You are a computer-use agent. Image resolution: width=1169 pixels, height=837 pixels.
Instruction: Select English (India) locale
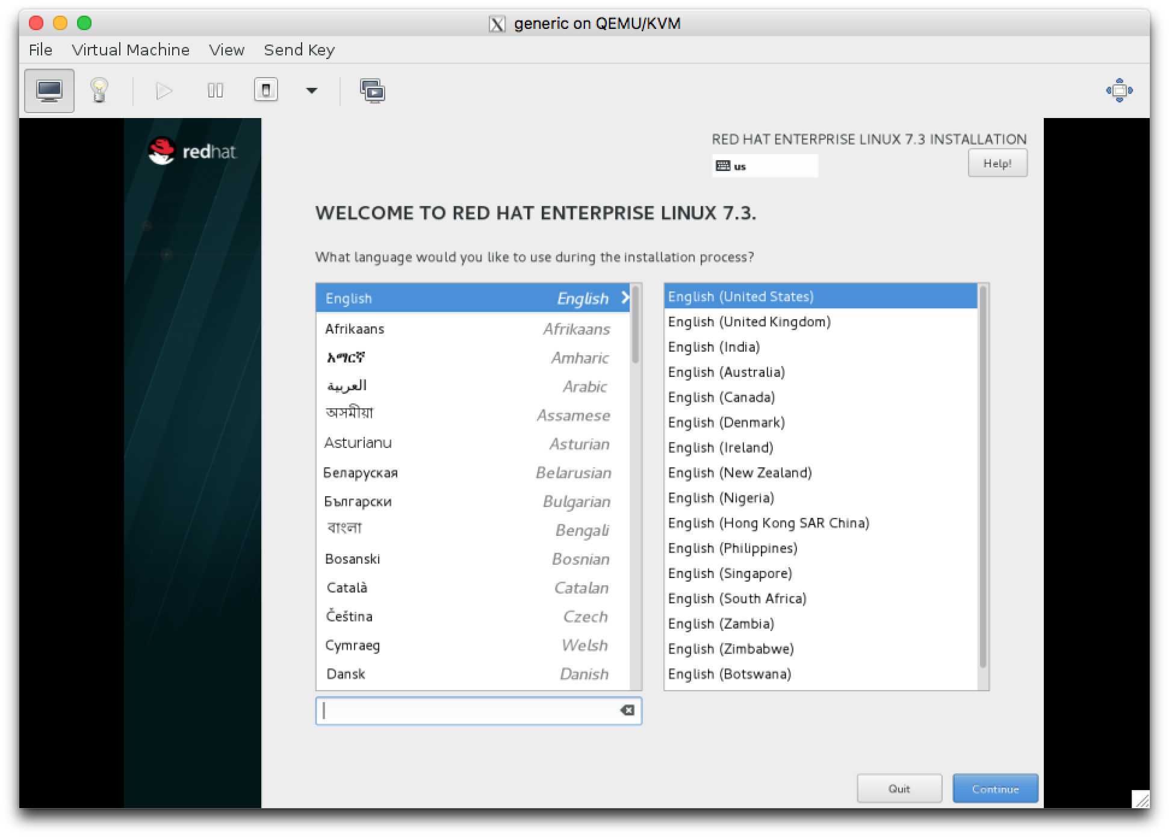820,347
